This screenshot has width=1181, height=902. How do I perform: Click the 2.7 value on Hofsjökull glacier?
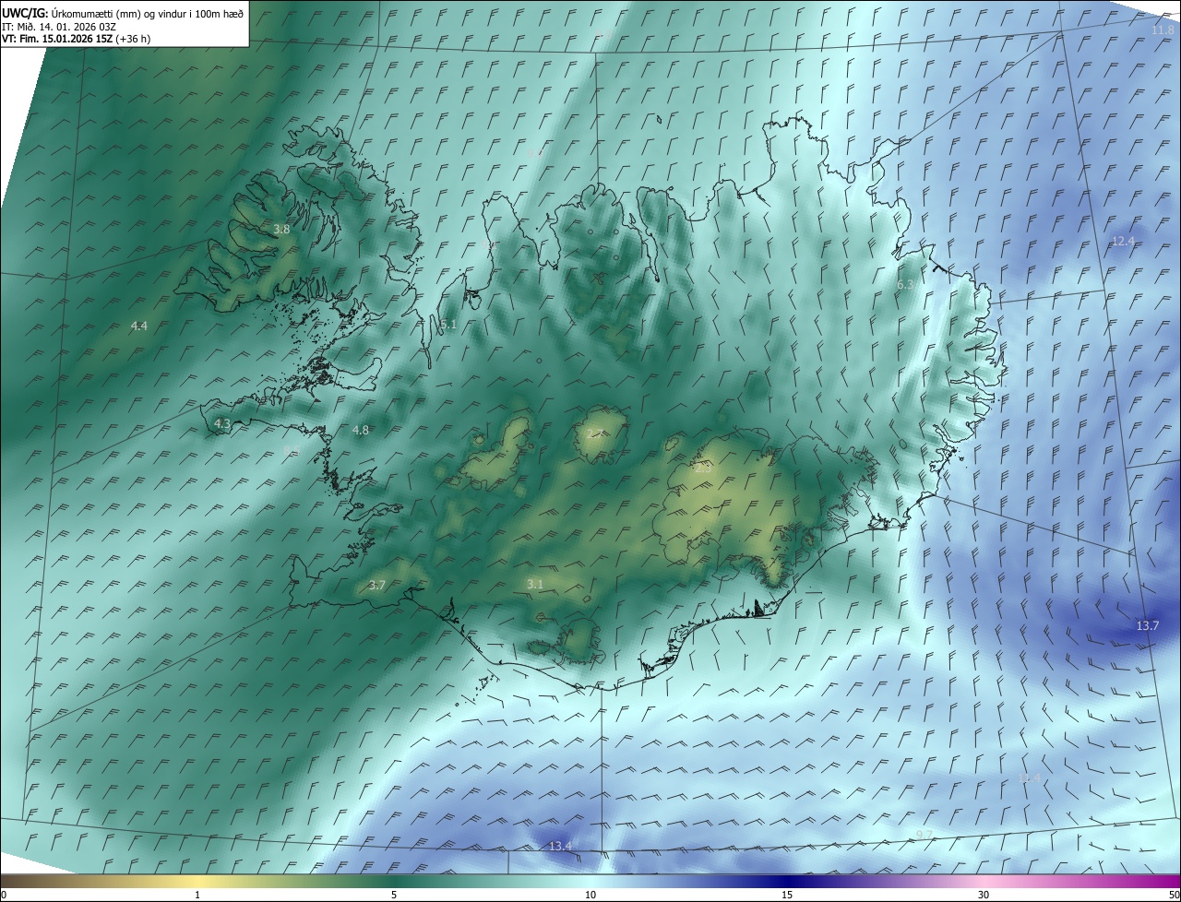(596, 433)
